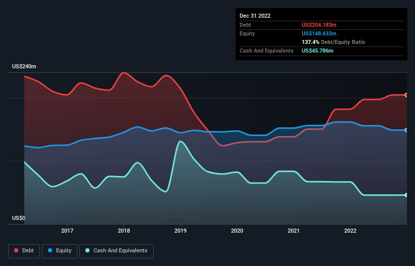Click the US$204.183m debt value

[x=319, y=25]
